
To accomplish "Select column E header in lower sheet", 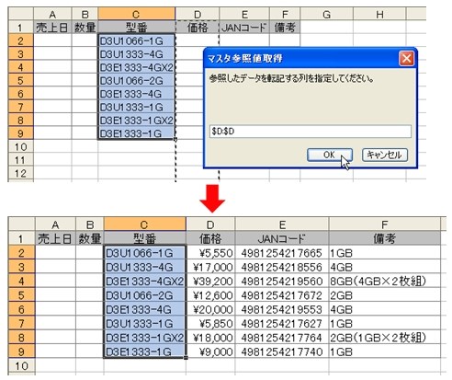I will (x=282, y=225).
